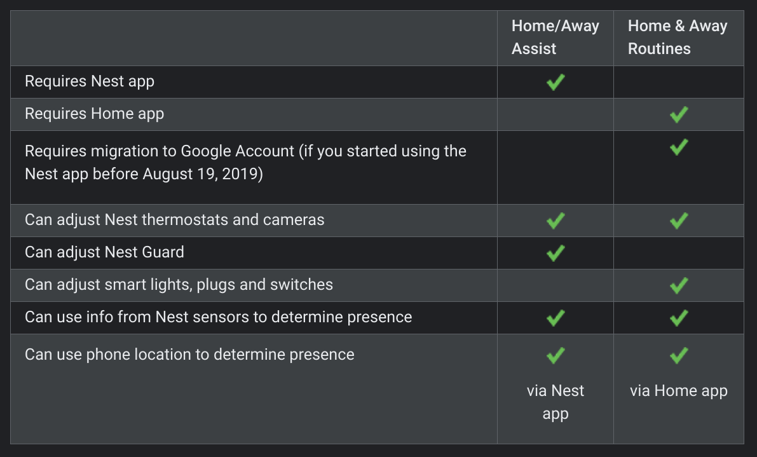Click the 'Can adjust Nest Guard' text
This screenshot has height=457, width=757.
[x=104, y=252]
